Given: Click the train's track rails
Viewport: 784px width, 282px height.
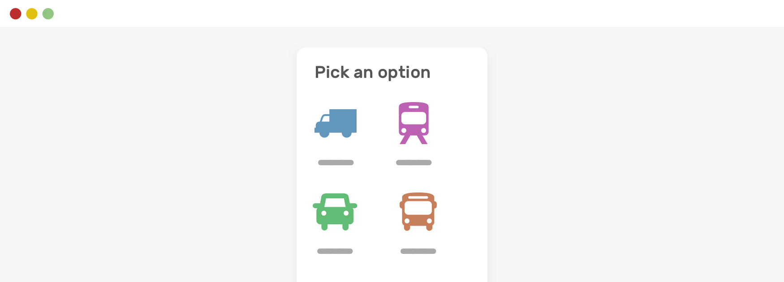Looking at the screenshot, I should (x=414, y=140).
